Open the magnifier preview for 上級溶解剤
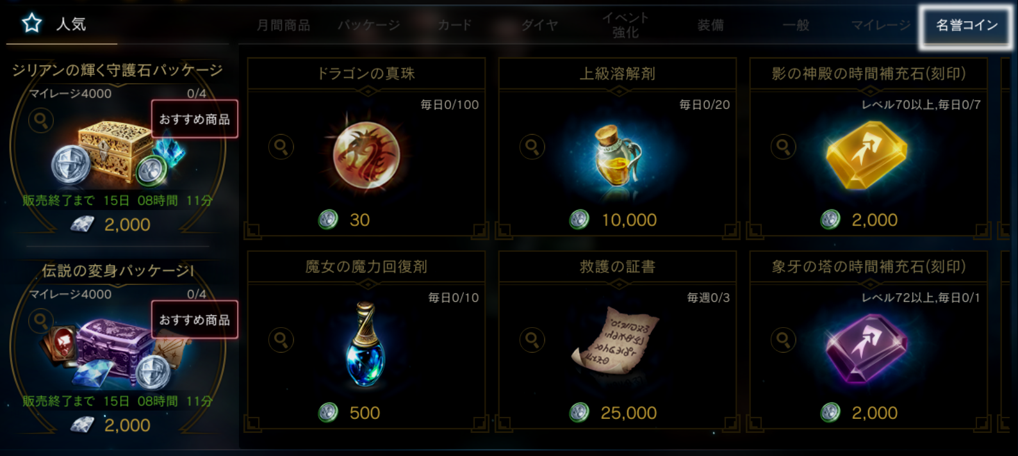The height and width of the screenshot is (456, 1018). [532, 147]
